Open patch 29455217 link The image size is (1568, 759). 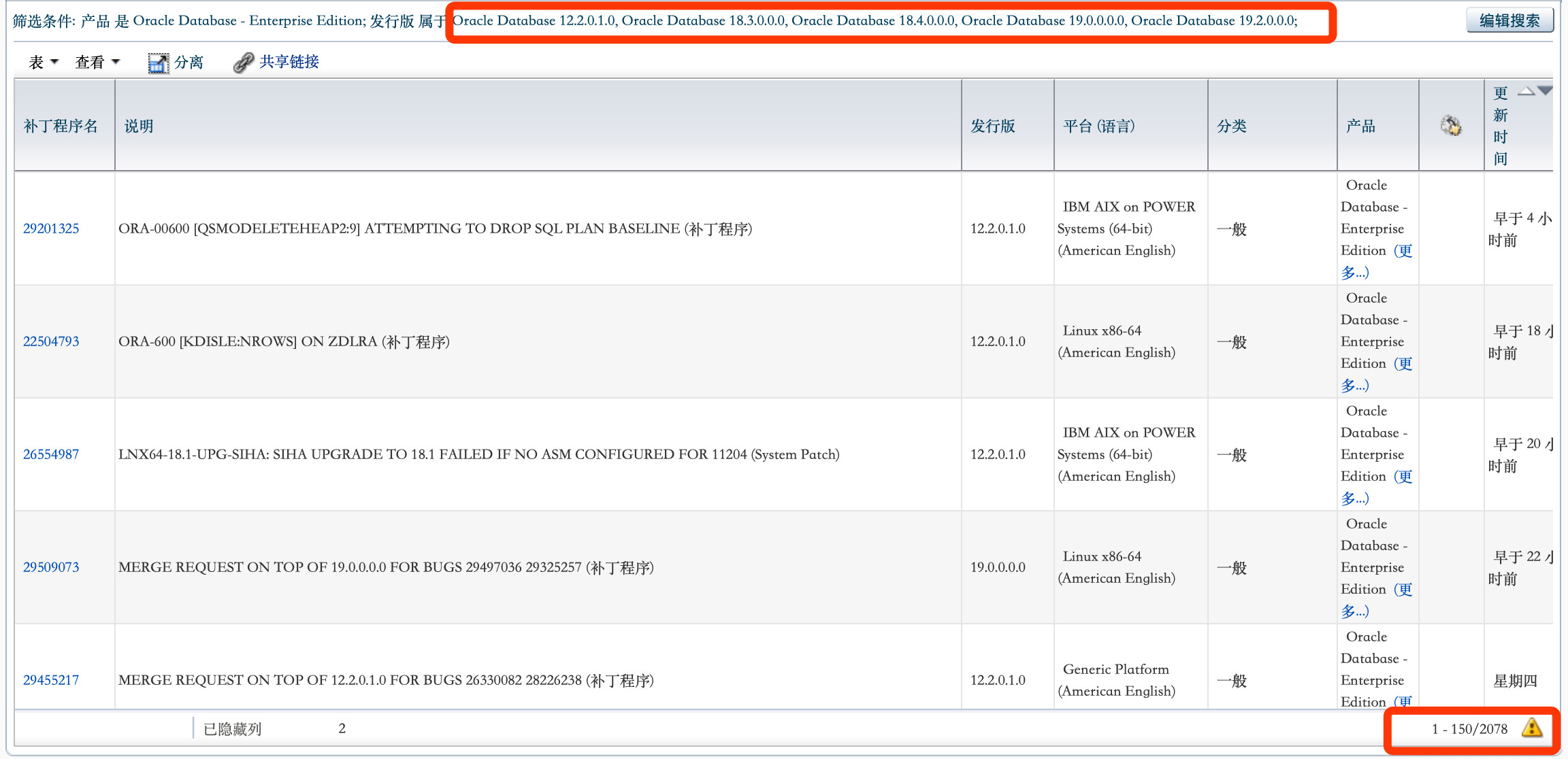[51, 680]
